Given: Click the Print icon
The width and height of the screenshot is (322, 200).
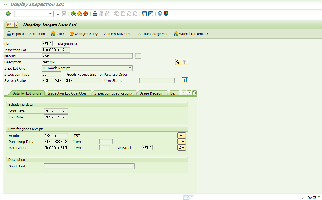Looking at the screenshot, I should (94, 14).
